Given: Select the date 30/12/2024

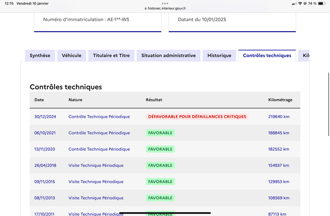Looking at the screenshot, I should 45,116.
